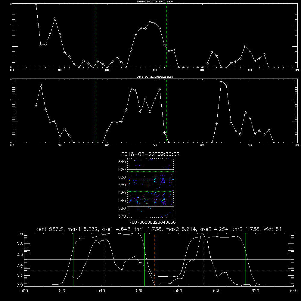Click the '600' x-axis label of bottom plot
This screenshot has height=301, width=301.
coord(217,291)
